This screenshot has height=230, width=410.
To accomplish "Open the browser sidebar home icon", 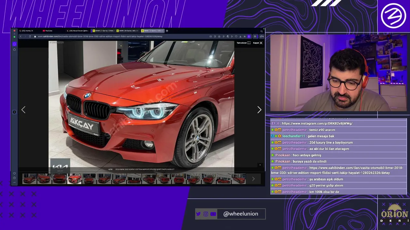I will [14, 44].
